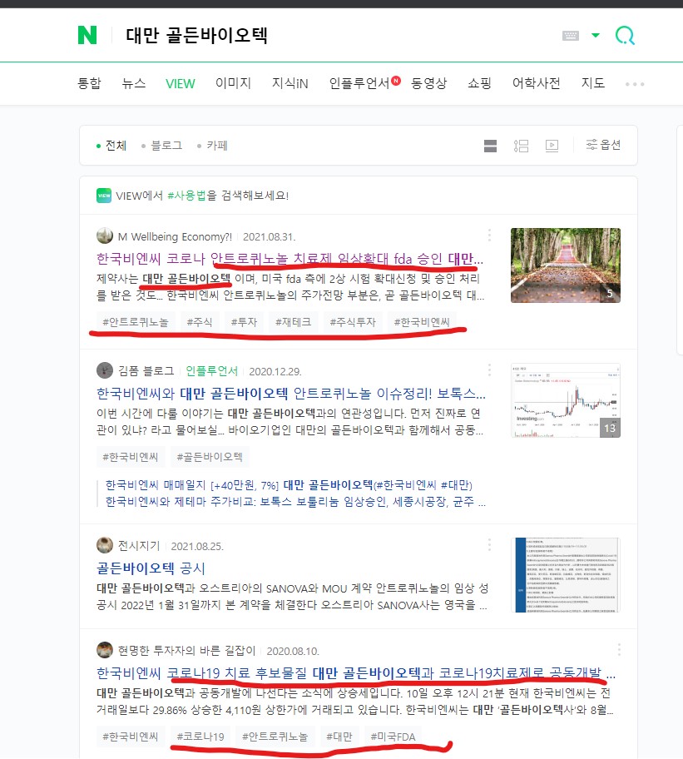This screenshot has width=683, height=759.
Task: Switch to the 통합 tab
Action: coord(90,83)
